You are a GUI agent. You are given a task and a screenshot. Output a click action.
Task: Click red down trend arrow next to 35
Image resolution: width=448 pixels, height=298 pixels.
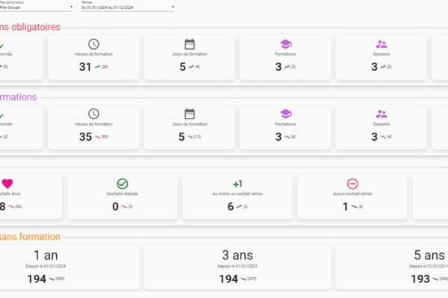click(97, 137)
